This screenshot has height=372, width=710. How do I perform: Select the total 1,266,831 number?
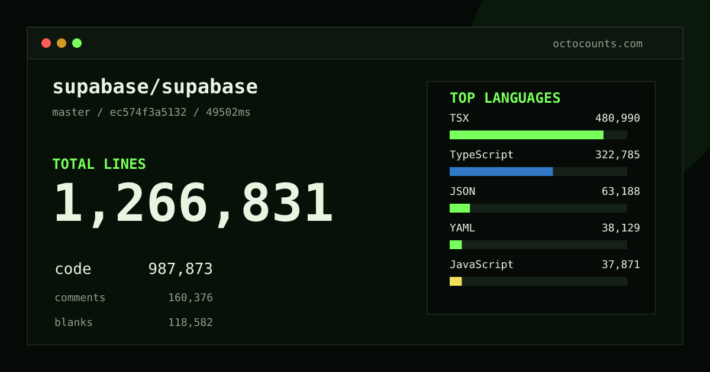[193, 204]
